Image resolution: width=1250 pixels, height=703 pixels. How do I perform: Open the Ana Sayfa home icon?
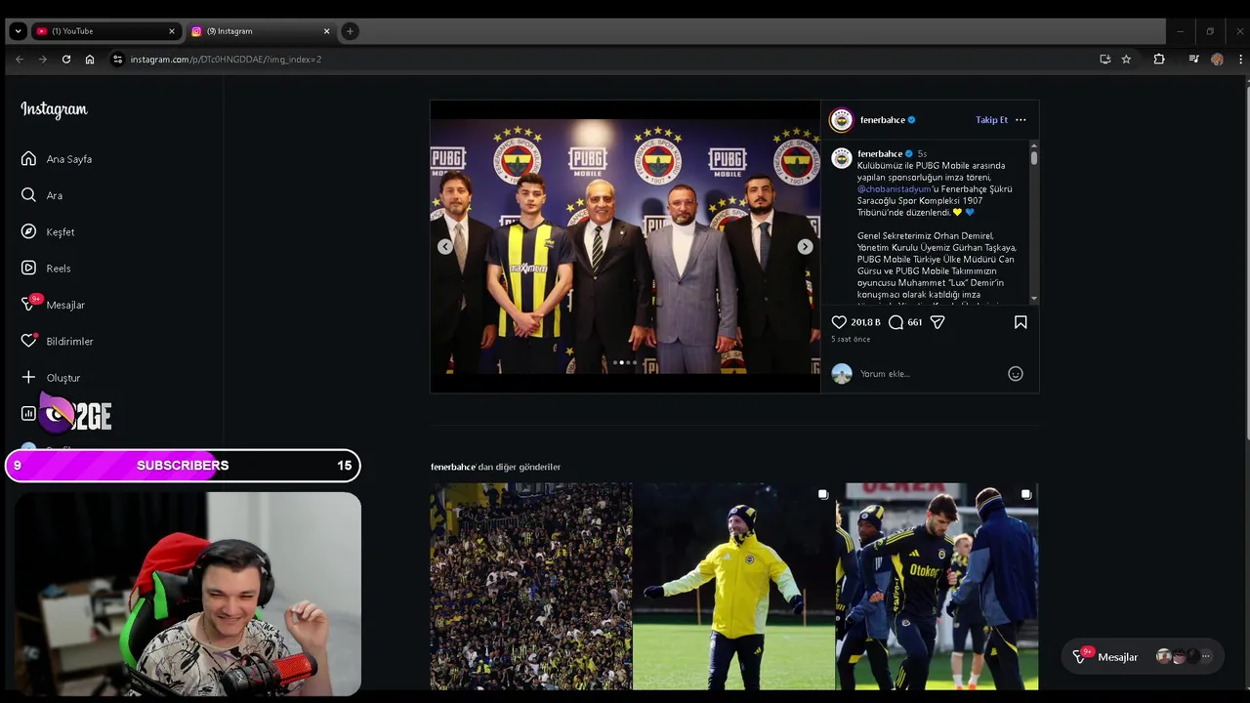pyautogui.click(x=28, y=159)
